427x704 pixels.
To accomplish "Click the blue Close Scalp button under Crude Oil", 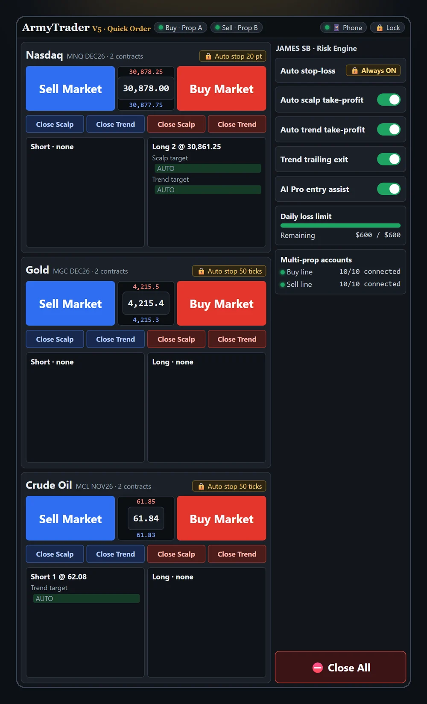I will point(55,554).
